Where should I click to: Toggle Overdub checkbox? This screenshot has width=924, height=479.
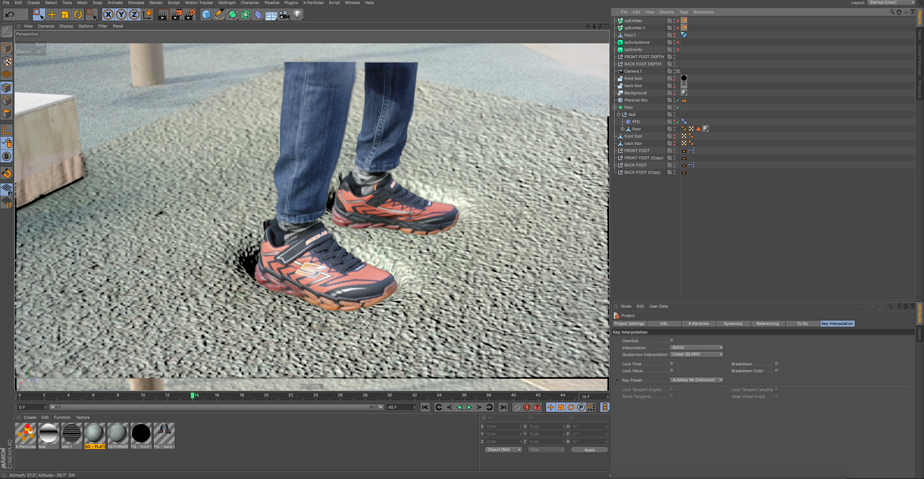(x=672, y=341)
